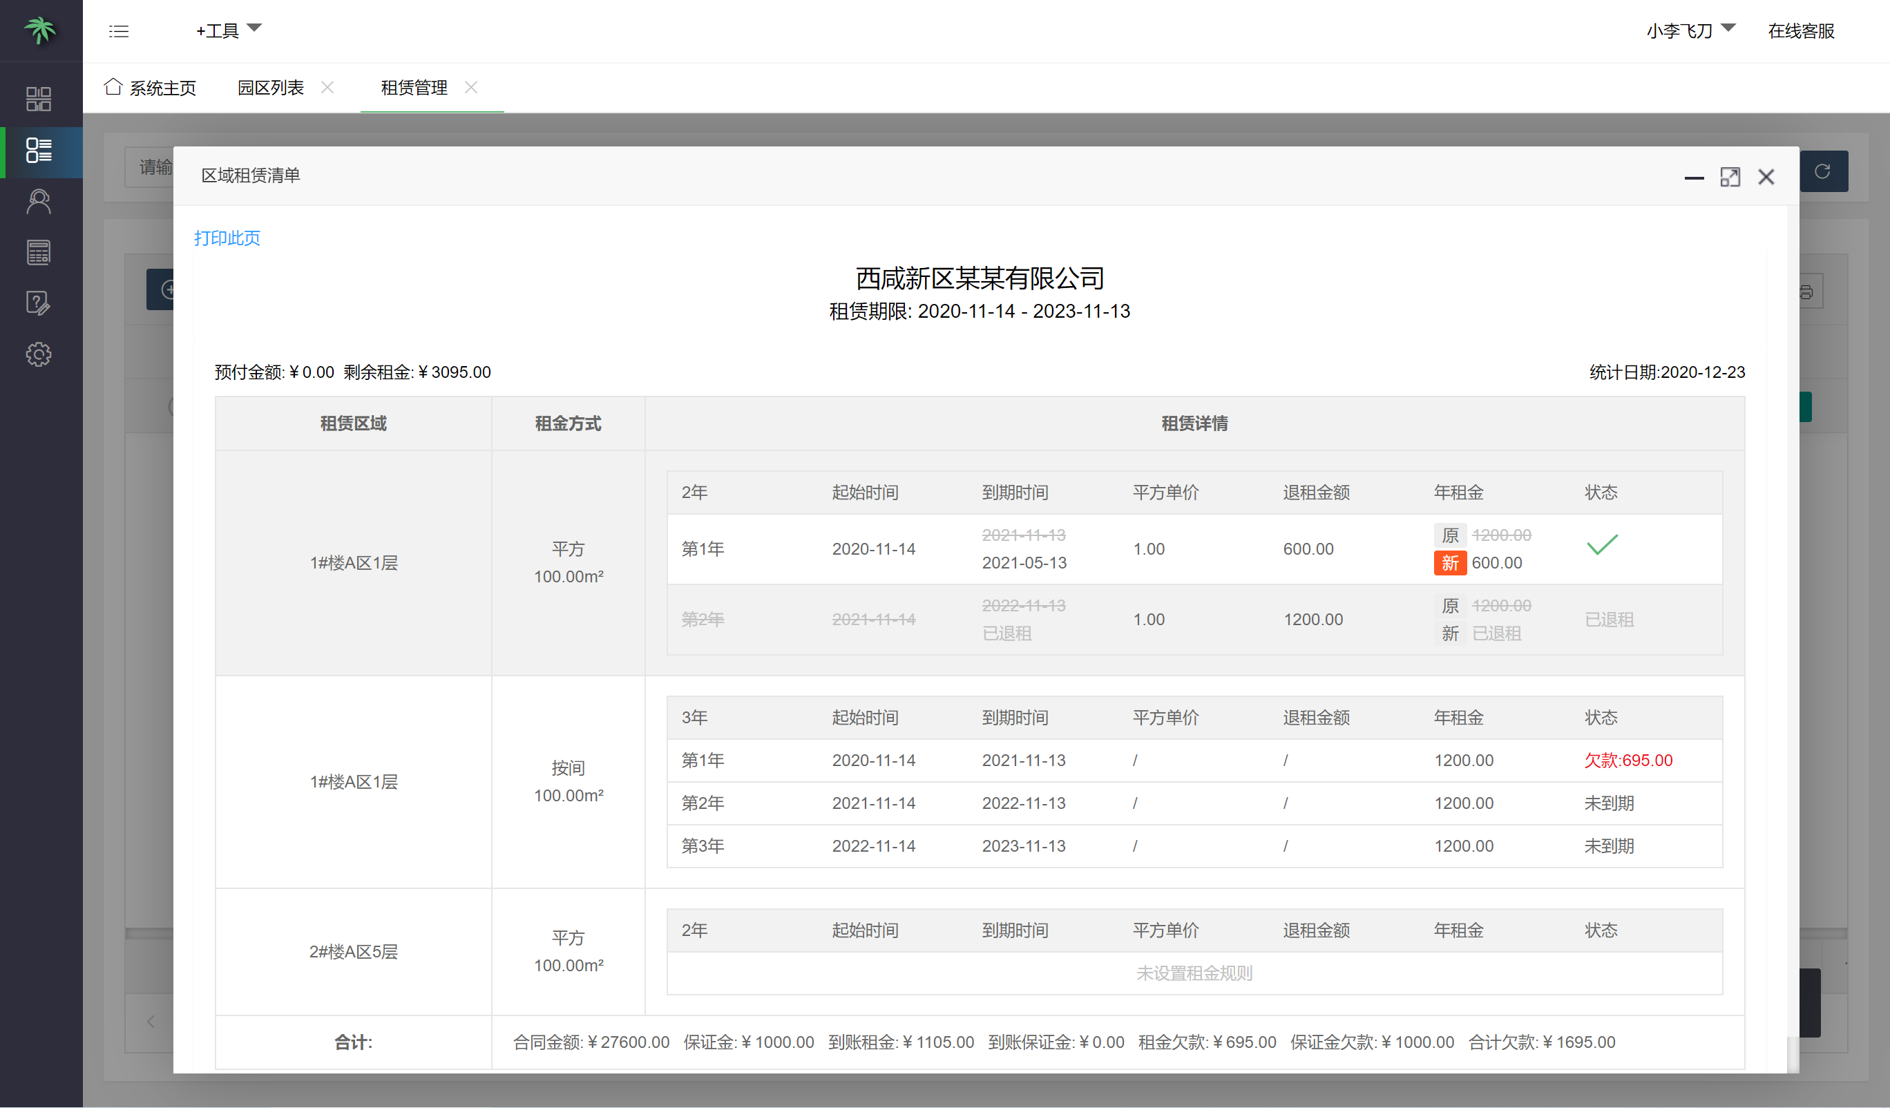Image resolution: width=1890 pixels, height=1108 pixels.
Task: Open the dashboard grid sidebar icon
Action: pyautogui.click(x=39, y=99)
